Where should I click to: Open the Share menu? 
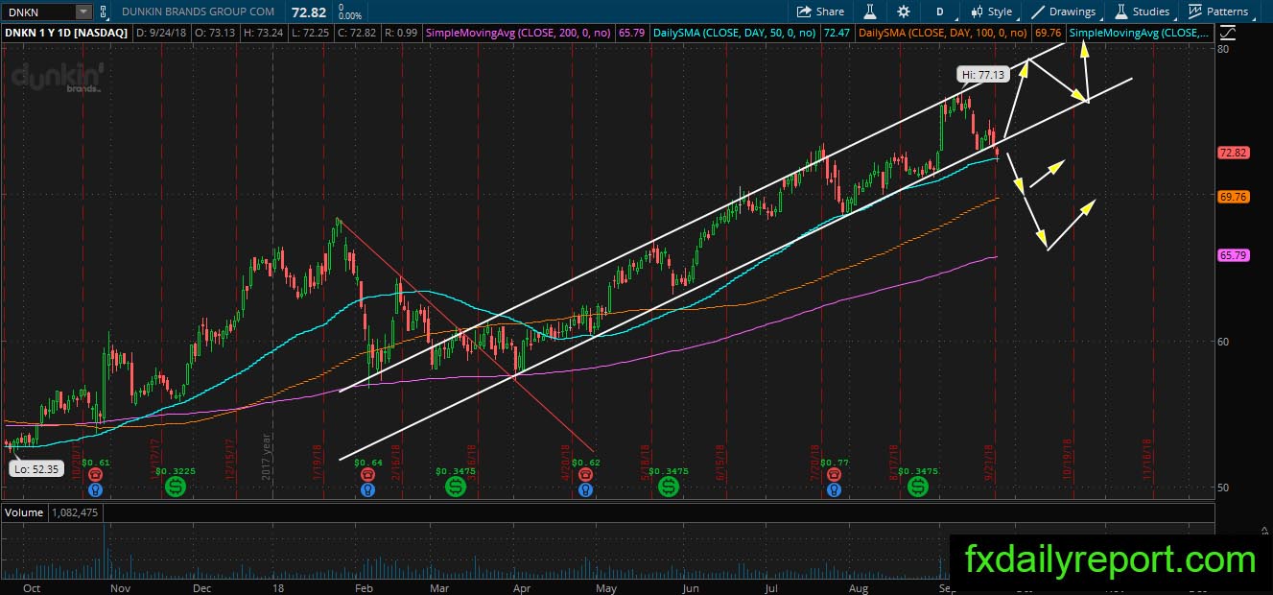tap(820, 12)
